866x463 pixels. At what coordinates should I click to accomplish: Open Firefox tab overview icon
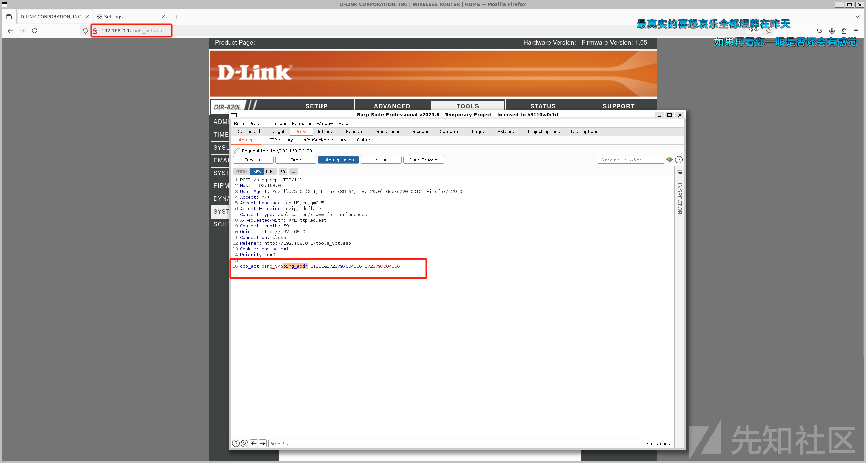9,17
